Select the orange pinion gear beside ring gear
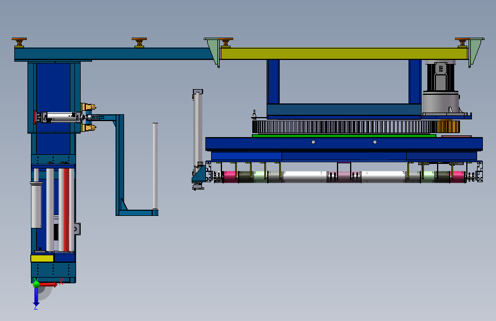Screen dimensions: 496x321 coord(447,127)
